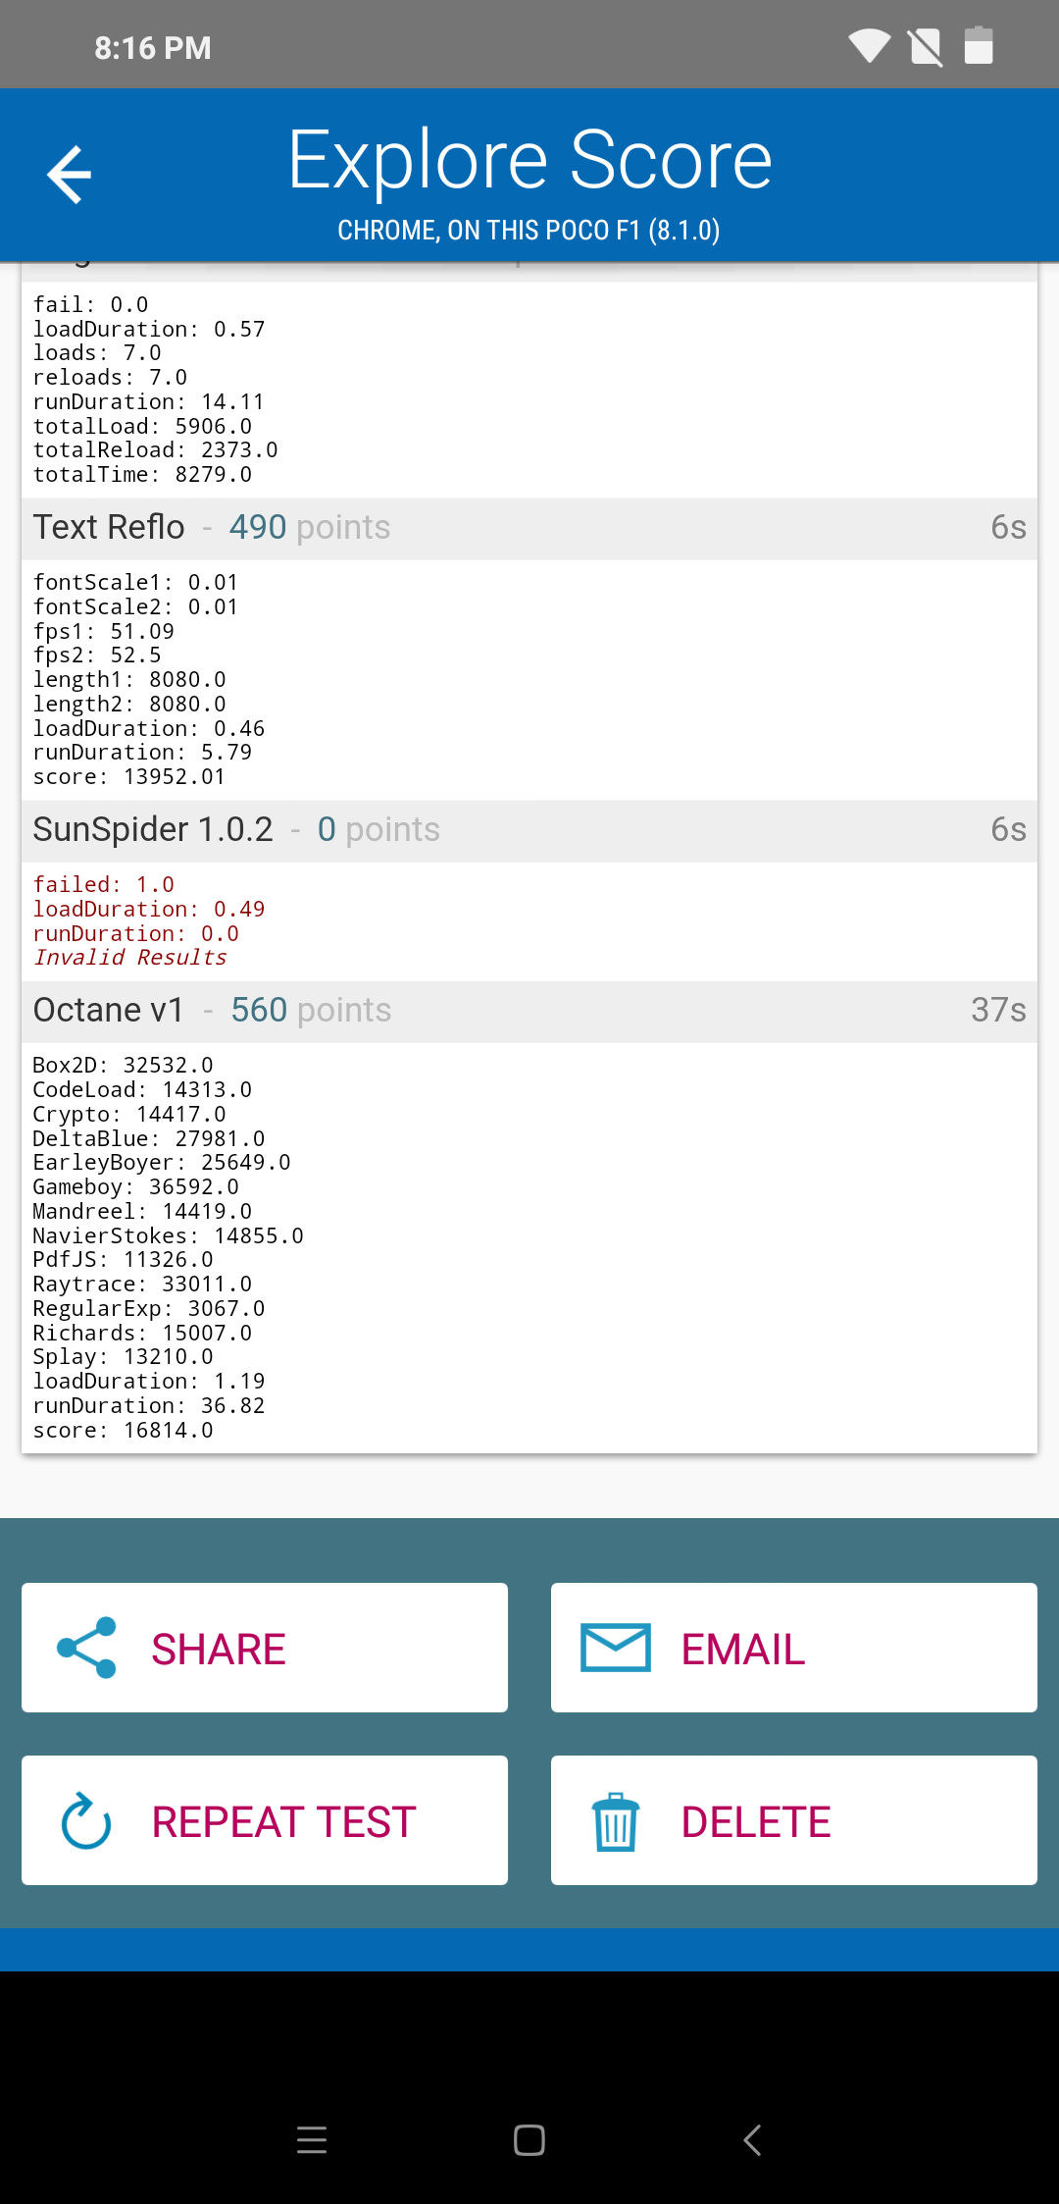
Task: Tap the repeat test circular arrow icon
Action: point(86,1821)
